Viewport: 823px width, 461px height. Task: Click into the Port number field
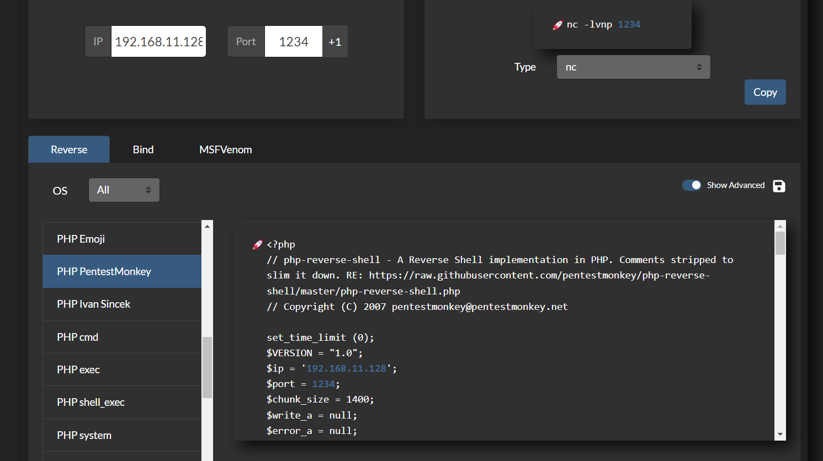click(x=294, y=41)
